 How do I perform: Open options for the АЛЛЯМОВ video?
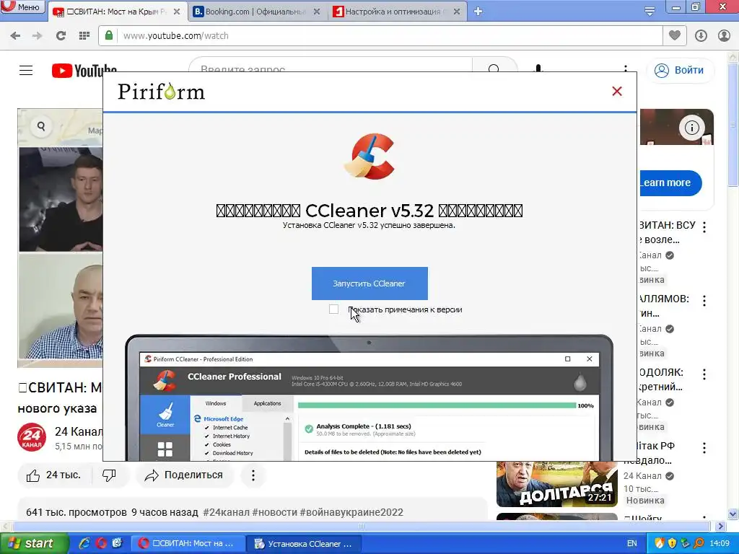point(704,301)
